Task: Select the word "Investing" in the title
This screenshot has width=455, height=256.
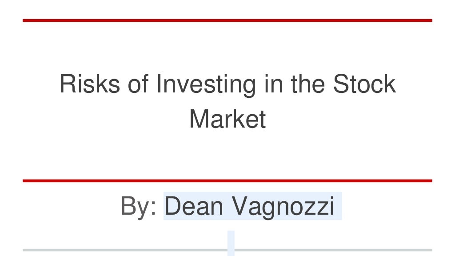Action: pos(206,85)
